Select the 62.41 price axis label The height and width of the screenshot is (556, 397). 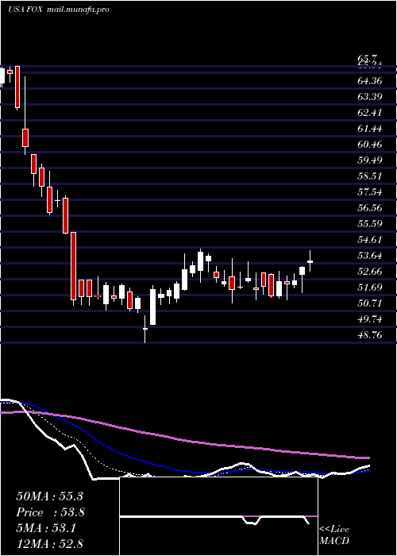370,113
